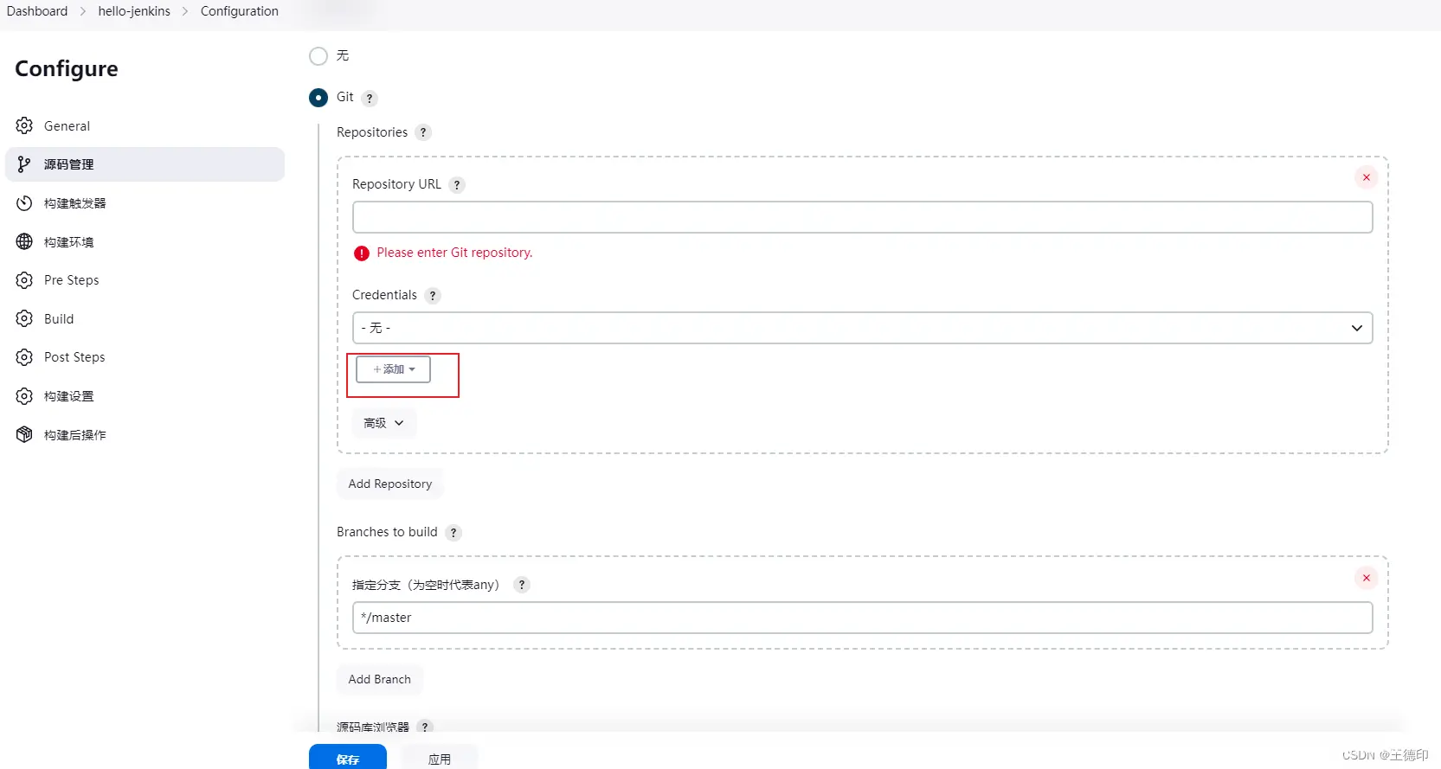Click the General gear icon in sidebar
The image size is (1441, 769).
pos(24,125)
